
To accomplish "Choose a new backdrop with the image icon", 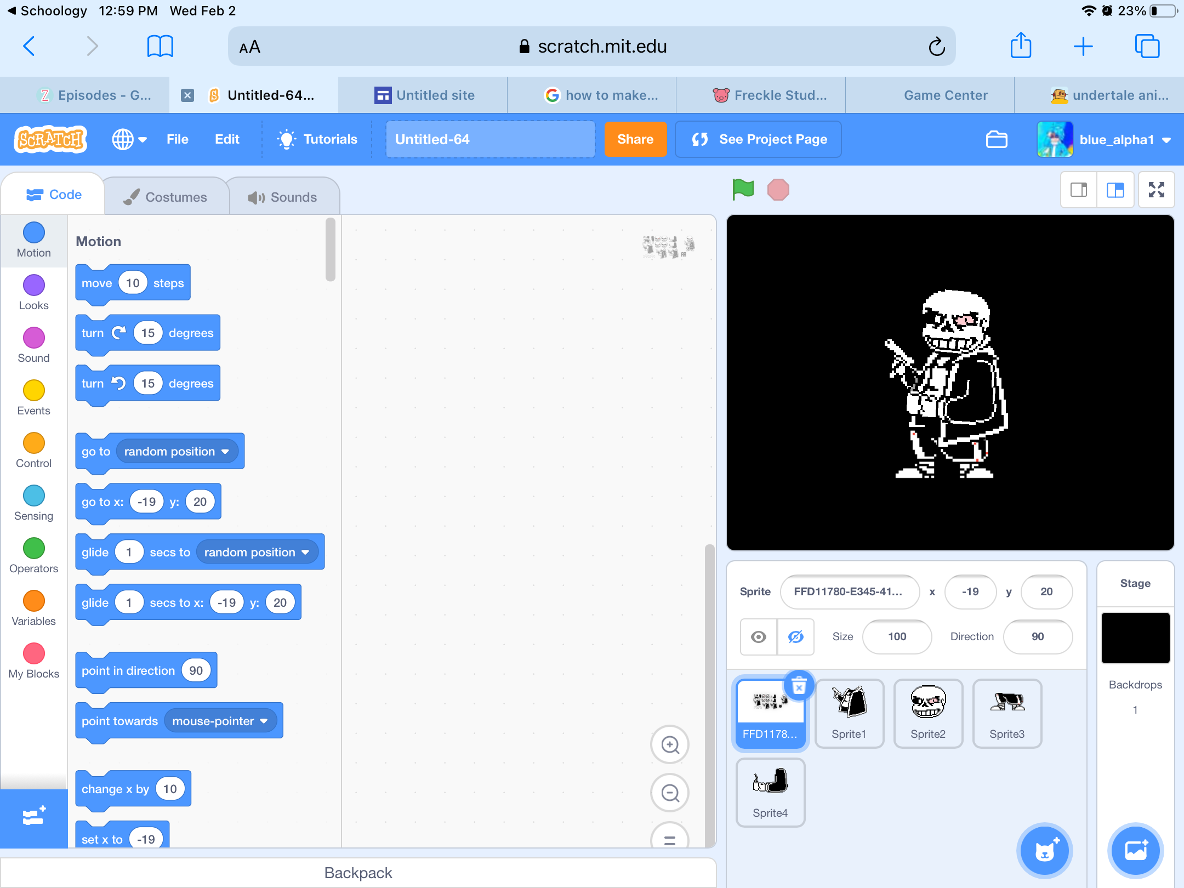I will point(1135,850).
